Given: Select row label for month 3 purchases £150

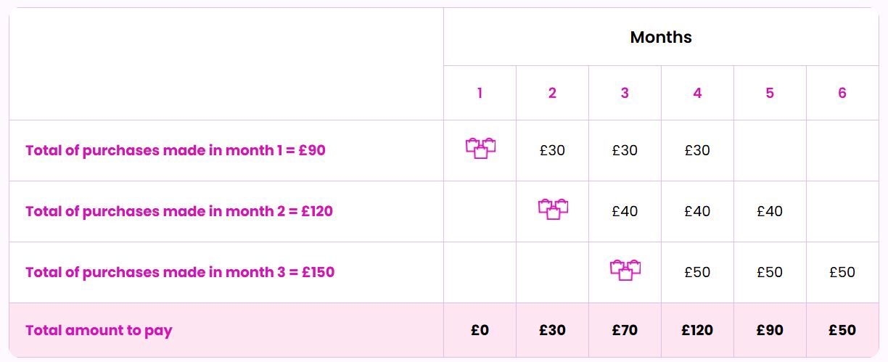Looking at the screenshot, I should coord(180,273).
